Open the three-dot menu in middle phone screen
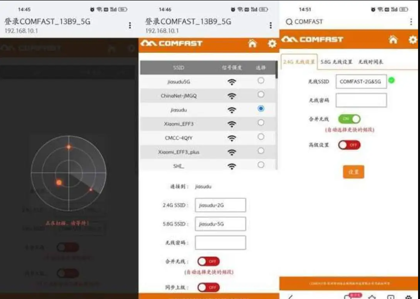The height and width of the screenshot is (299, 420). (271, 25)
